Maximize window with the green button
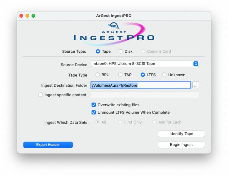This screenshot has width=228, height=176. click(x=34, y=16)
